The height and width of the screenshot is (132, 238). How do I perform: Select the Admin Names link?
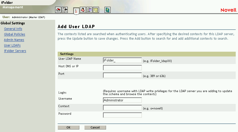14,40
